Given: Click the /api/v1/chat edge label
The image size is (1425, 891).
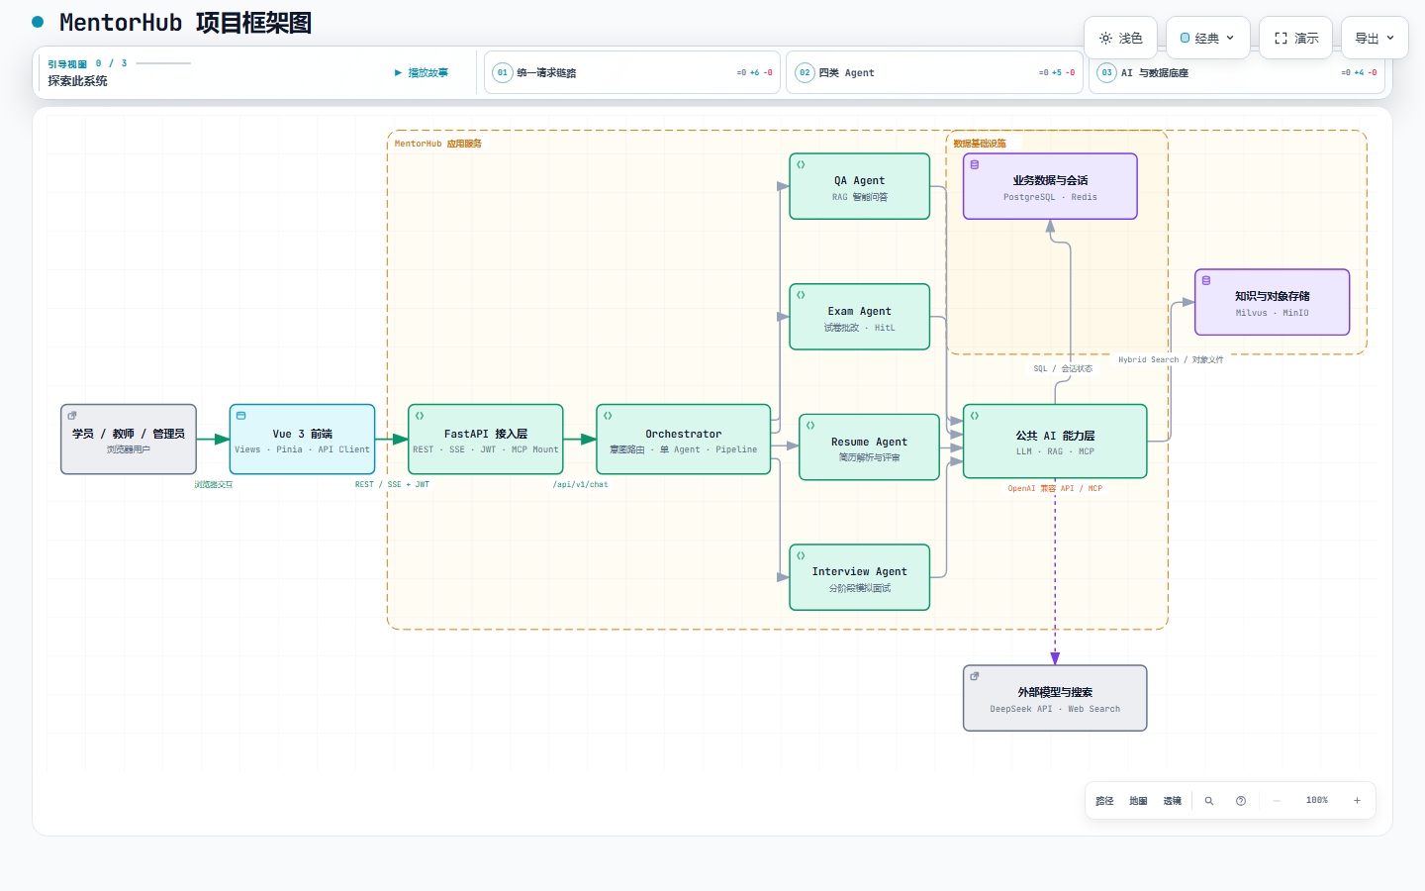Looking at the screenshot, I should coord(581,484).
